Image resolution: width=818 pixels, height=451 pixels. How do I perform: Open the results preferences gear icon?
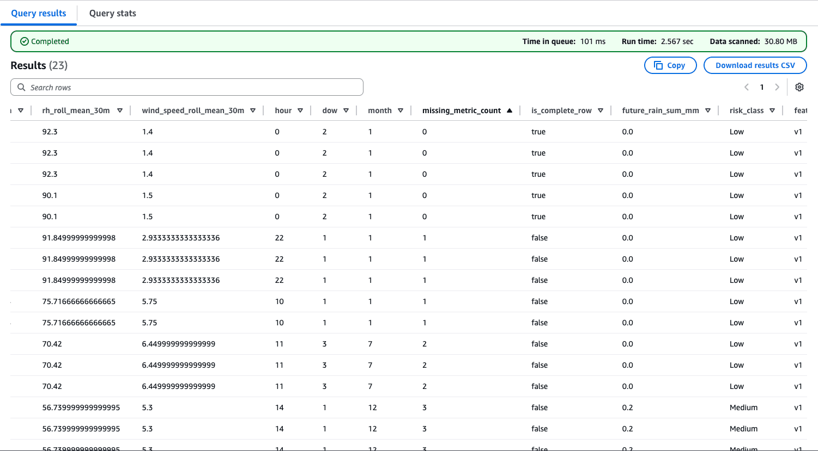click(799, 87)
